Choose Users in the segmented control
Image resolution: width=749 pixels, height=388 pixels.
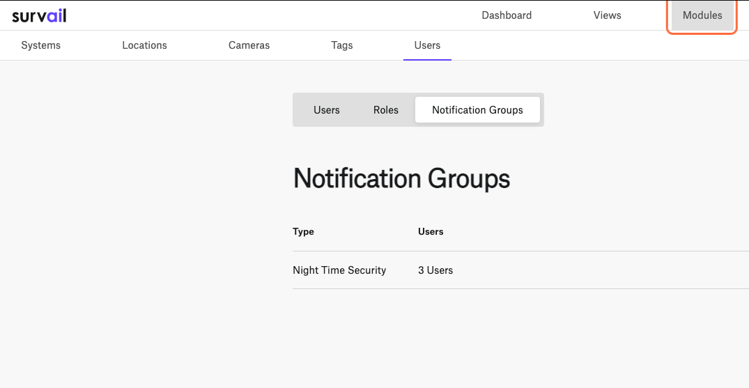pos(326,110)
